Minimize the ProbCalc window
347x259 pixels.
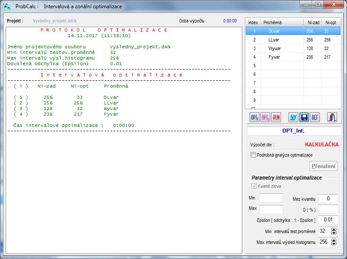[306, 4]
